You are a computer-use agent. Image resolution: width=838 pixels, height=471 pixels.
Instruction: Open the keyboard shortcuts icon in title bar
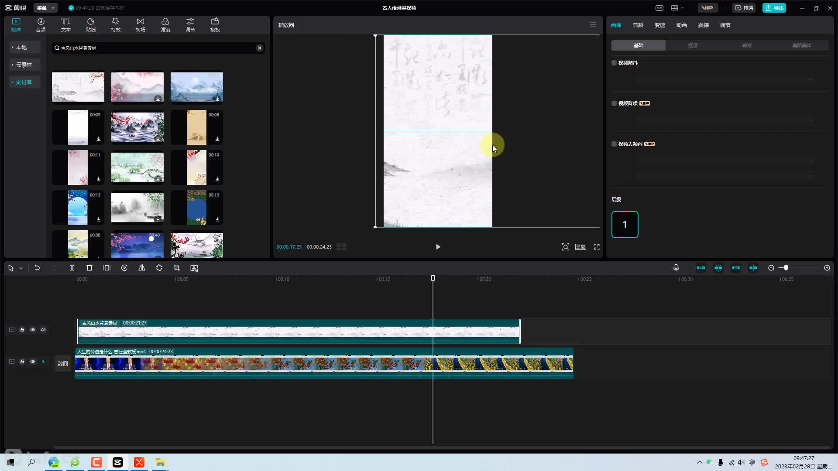pos(659,8)
